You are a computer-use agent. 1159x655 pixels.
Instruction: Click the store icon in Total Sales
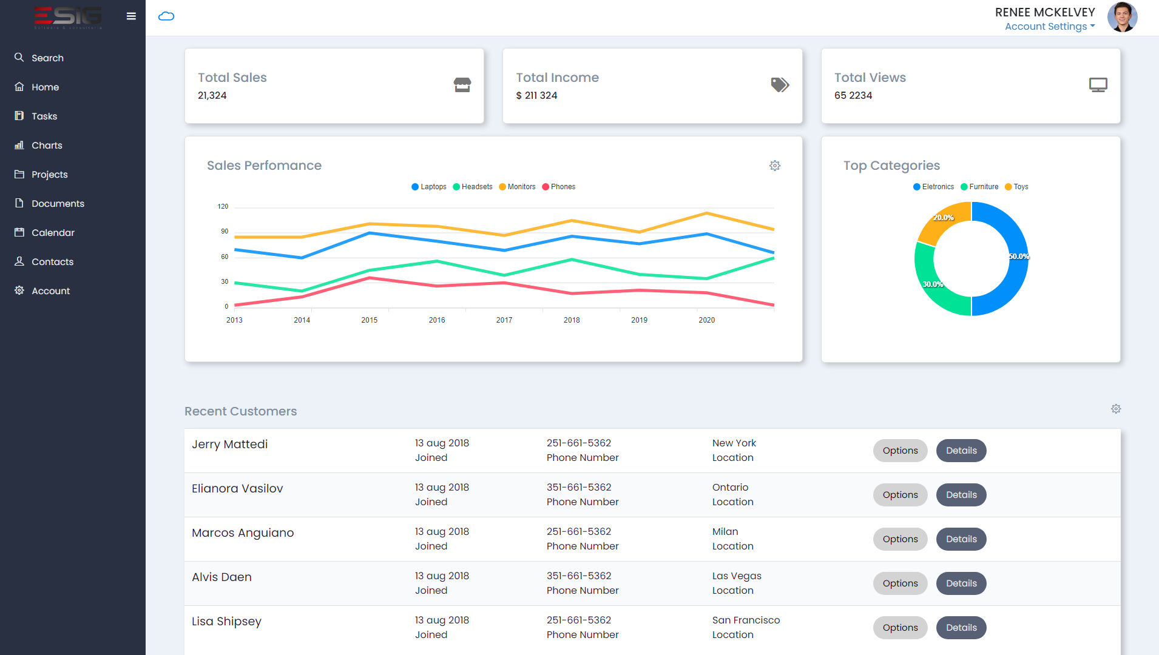pos(462,85)
